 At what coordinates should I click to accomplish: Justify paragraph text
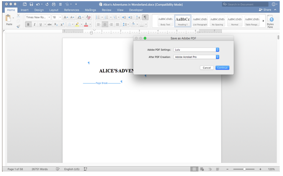click(118, 24)
